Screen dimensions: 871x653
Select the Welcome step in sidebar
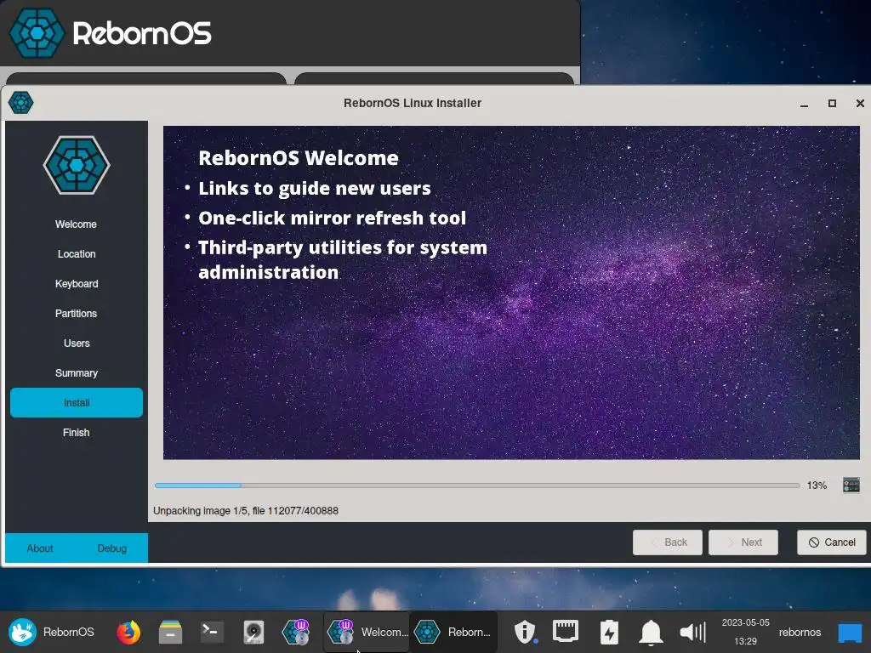76,224
